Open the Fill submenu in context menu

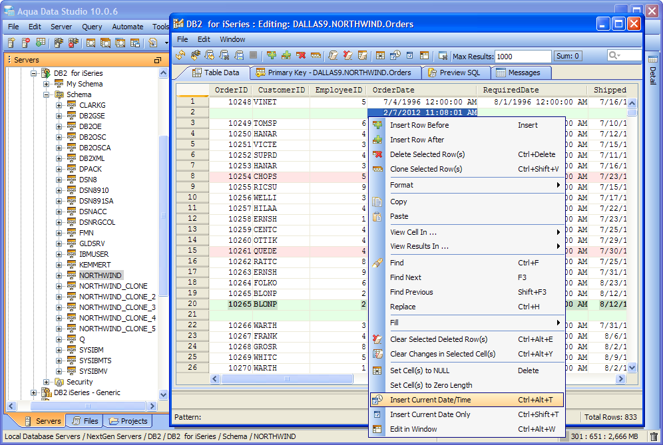click(467, 323)
